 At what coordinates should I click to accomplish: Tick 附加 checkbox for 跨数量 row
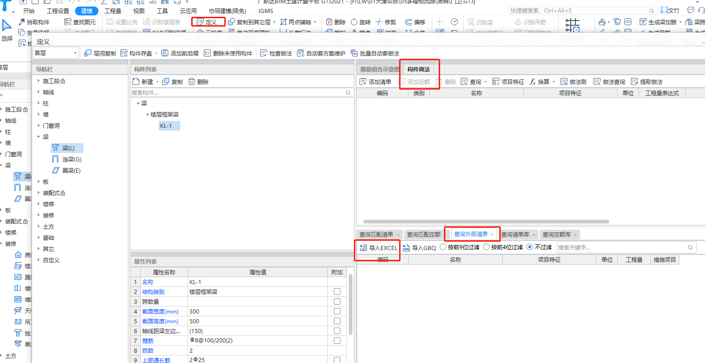[337, 301]
